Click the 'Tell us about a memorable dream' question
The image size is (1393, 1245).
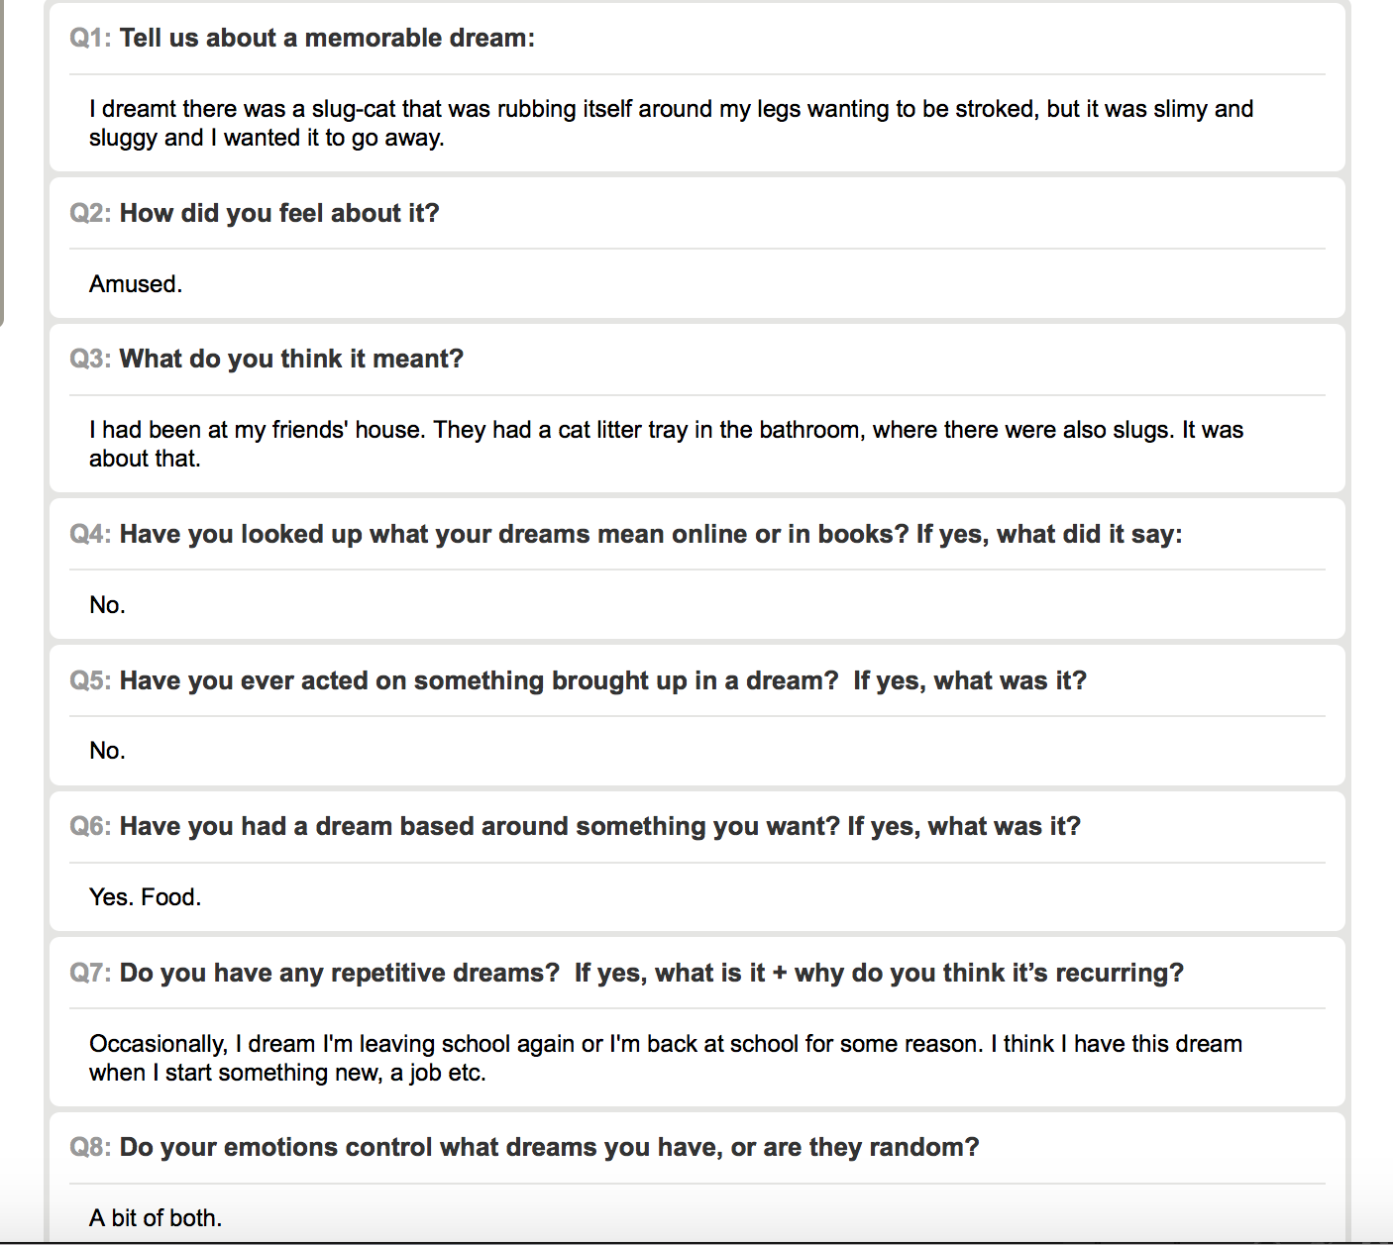pos(327,39)
